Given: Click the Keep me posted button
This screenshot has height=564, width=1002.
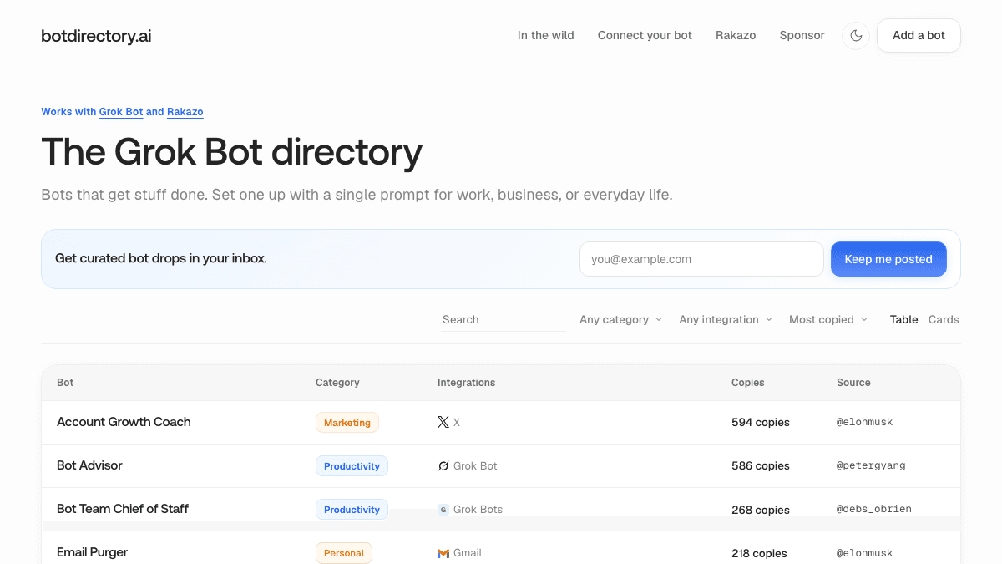Looking at the screenshot, I should (888, 259).
